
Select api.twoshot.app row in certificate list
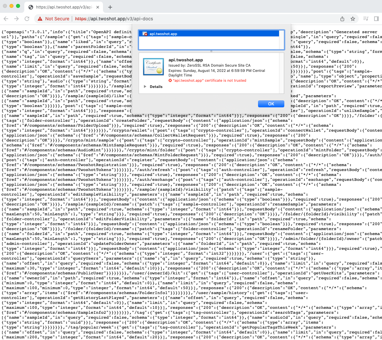[x=209, y=34]
